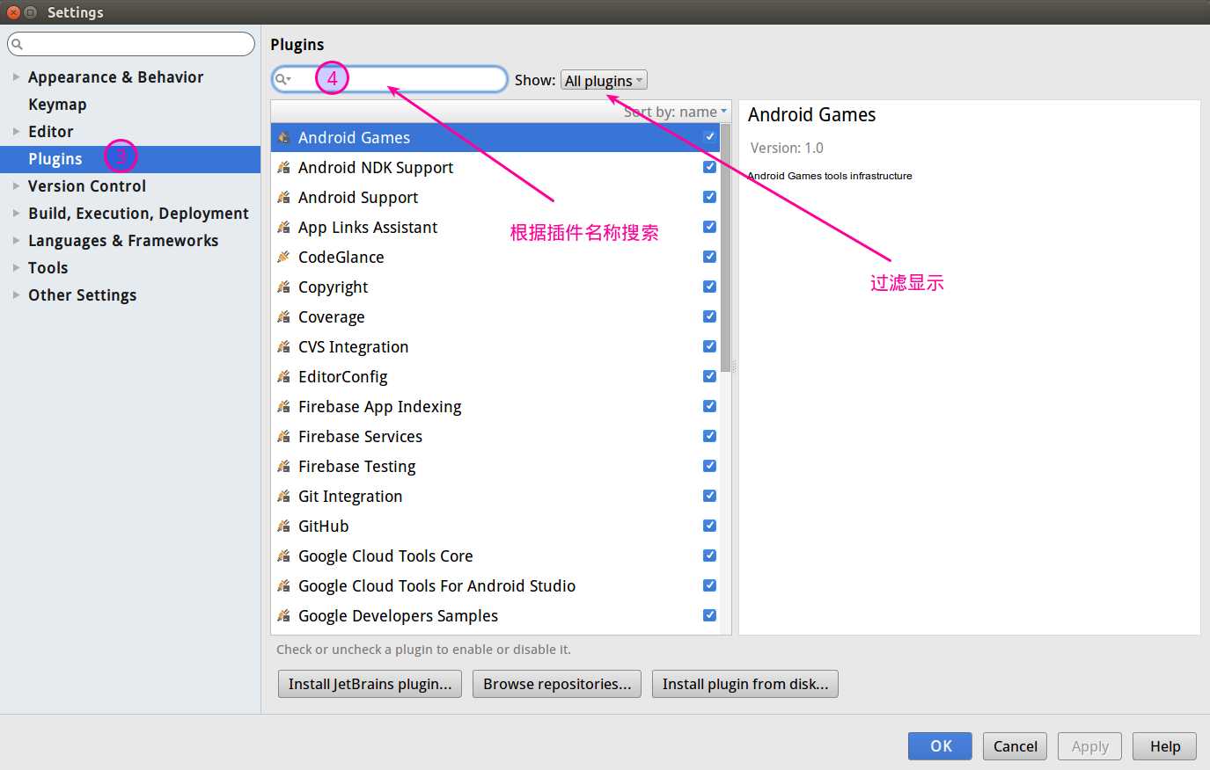Screen dimensions: 1210x770
Task: Select Google Cloud Tools Core row
Action: pos(495,556)
